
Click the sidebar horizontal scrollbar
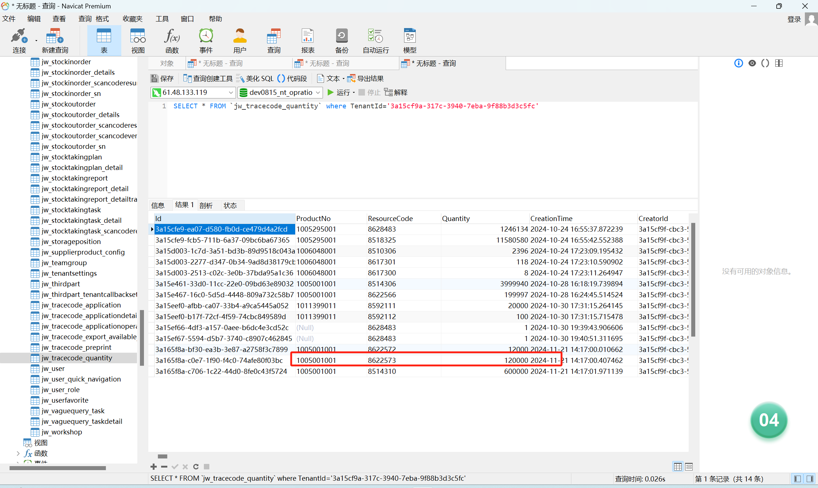coord(58,468)
